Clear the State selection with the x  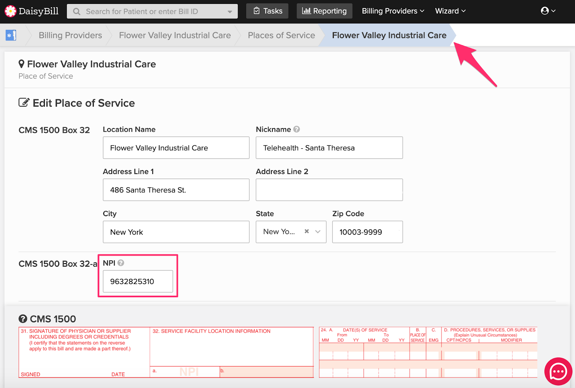[x=307, y=232]
